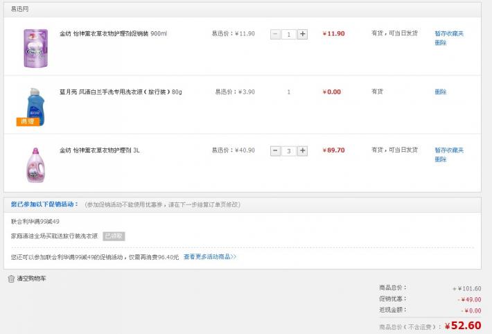Open the 蓝月亮 blue bottle thumbnail

[35, 104]
